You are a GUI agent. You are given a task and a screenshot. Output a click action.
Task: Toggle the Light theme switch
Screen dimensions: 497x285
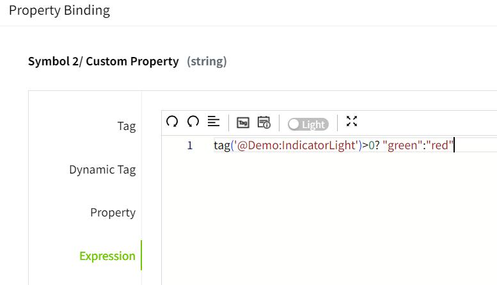(x=308, y=124)
